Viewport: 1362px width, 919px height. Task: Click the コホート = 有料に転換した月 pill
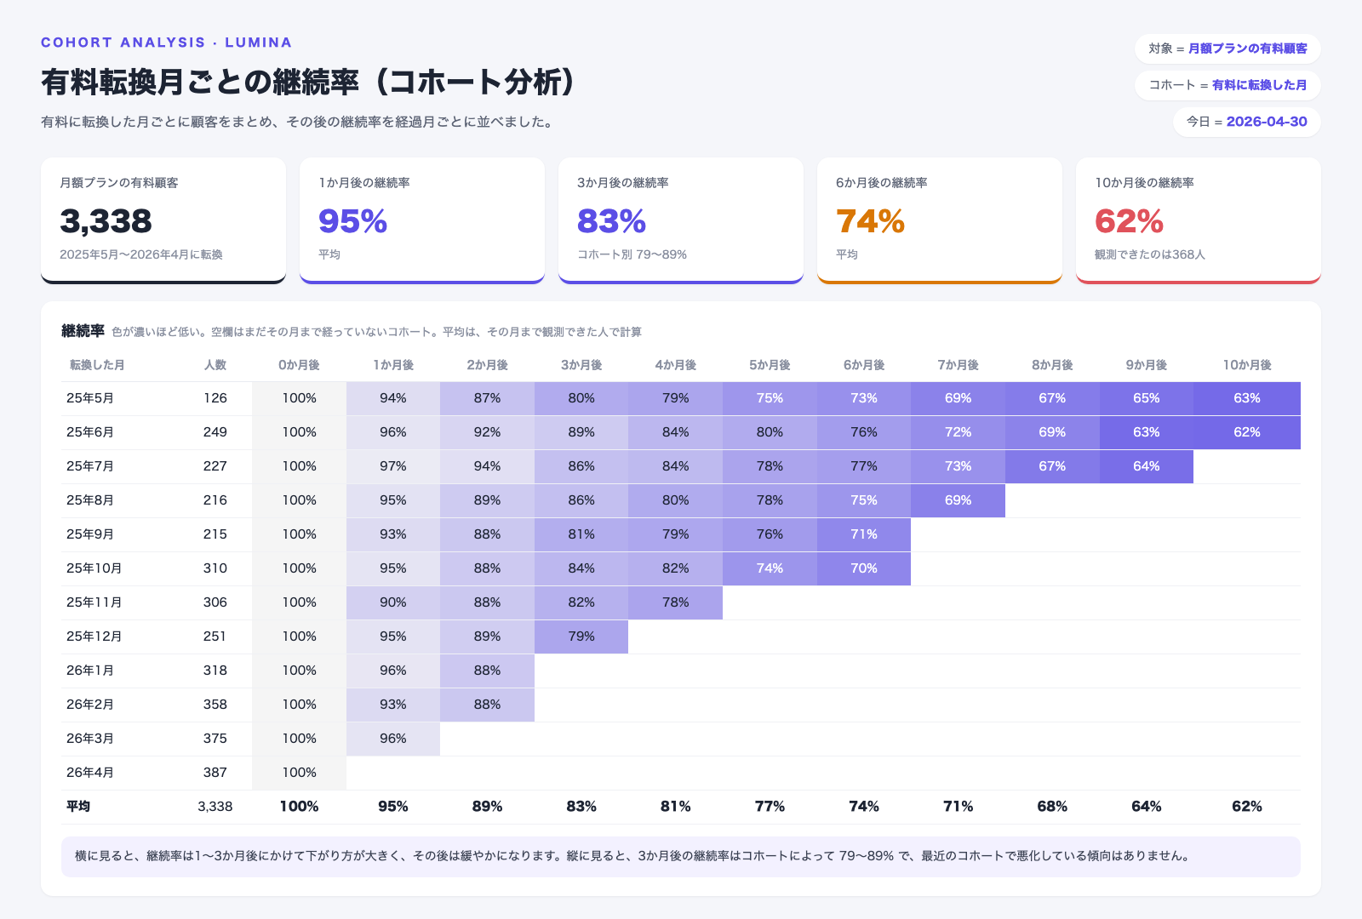coord(1228,85)
